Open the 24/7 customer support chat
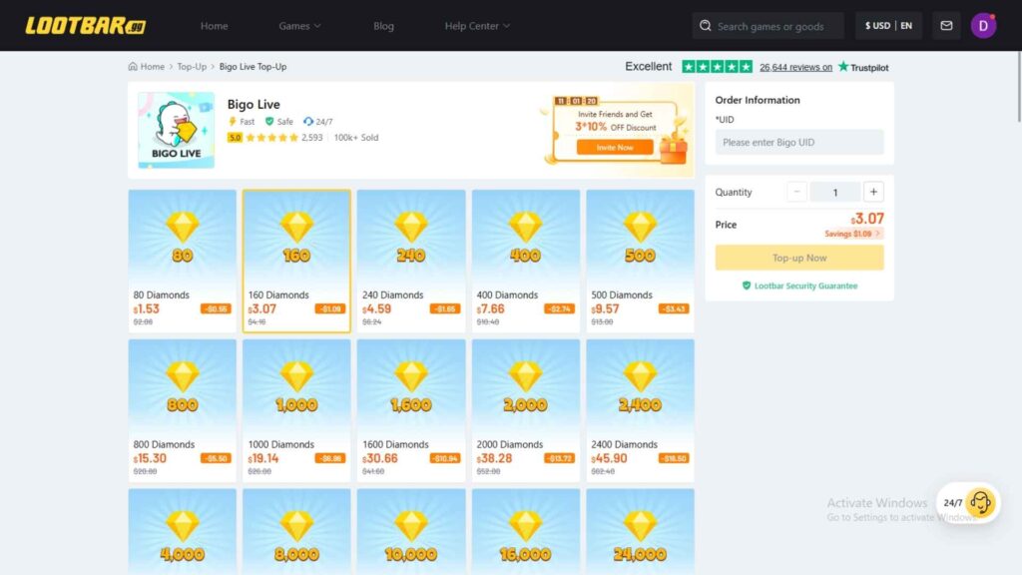The width and height of the screenshot is (1022, 575). (x=968, y=503)
